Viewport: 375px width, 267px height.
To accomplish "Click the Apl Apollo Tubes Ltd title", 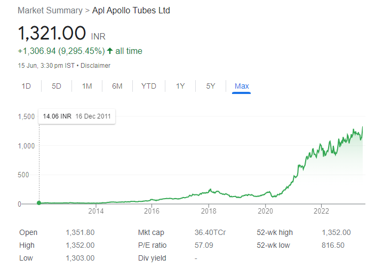I will coord(131,11).
